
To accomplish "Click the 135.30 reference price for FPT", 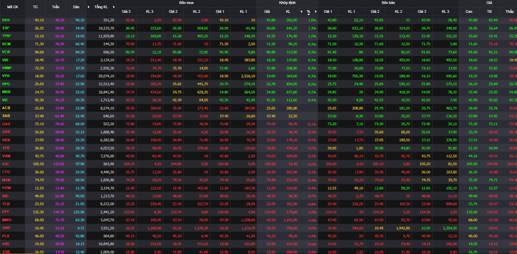I will 38,212.
